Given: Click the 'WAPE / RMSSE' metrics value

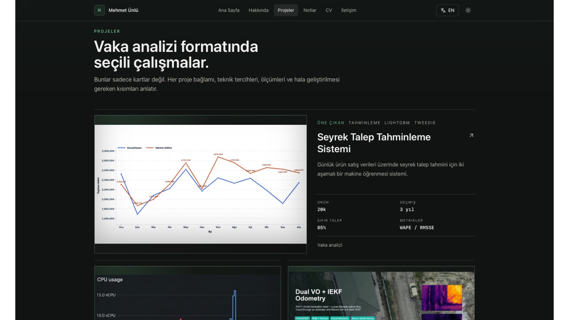Looking at the screenshot, I should pyautogui.click(x=417, y=228).
